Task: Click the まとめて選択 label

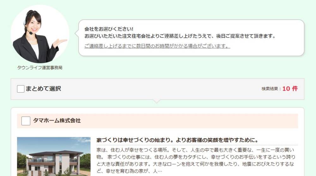Action: [43, 89]
